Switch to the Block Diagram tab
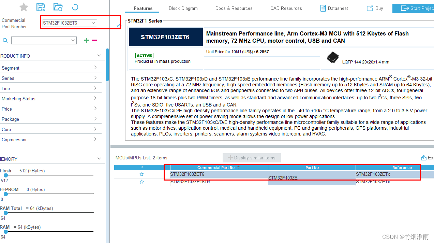The image size is (434, 243). click(183, 8)
